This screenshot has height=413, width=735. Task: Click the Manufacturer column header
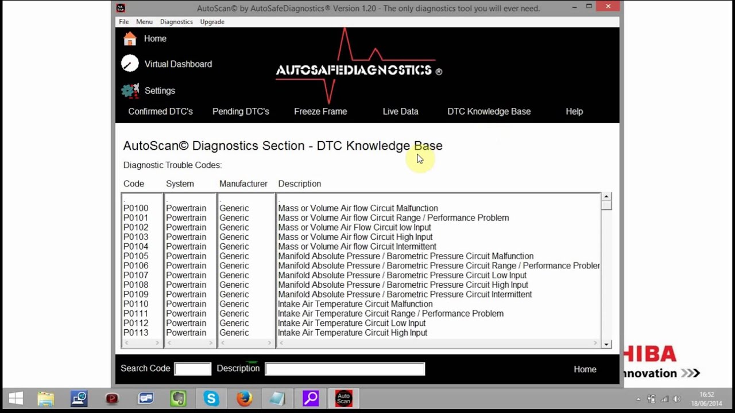coord(243,184)
